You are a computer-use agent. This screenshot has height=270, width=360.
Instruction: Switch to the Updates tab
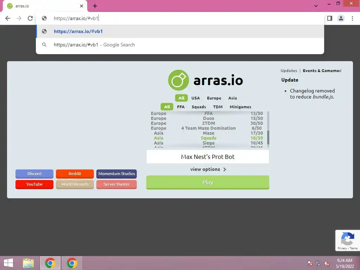pyautogui.click(x=289, y=71)
